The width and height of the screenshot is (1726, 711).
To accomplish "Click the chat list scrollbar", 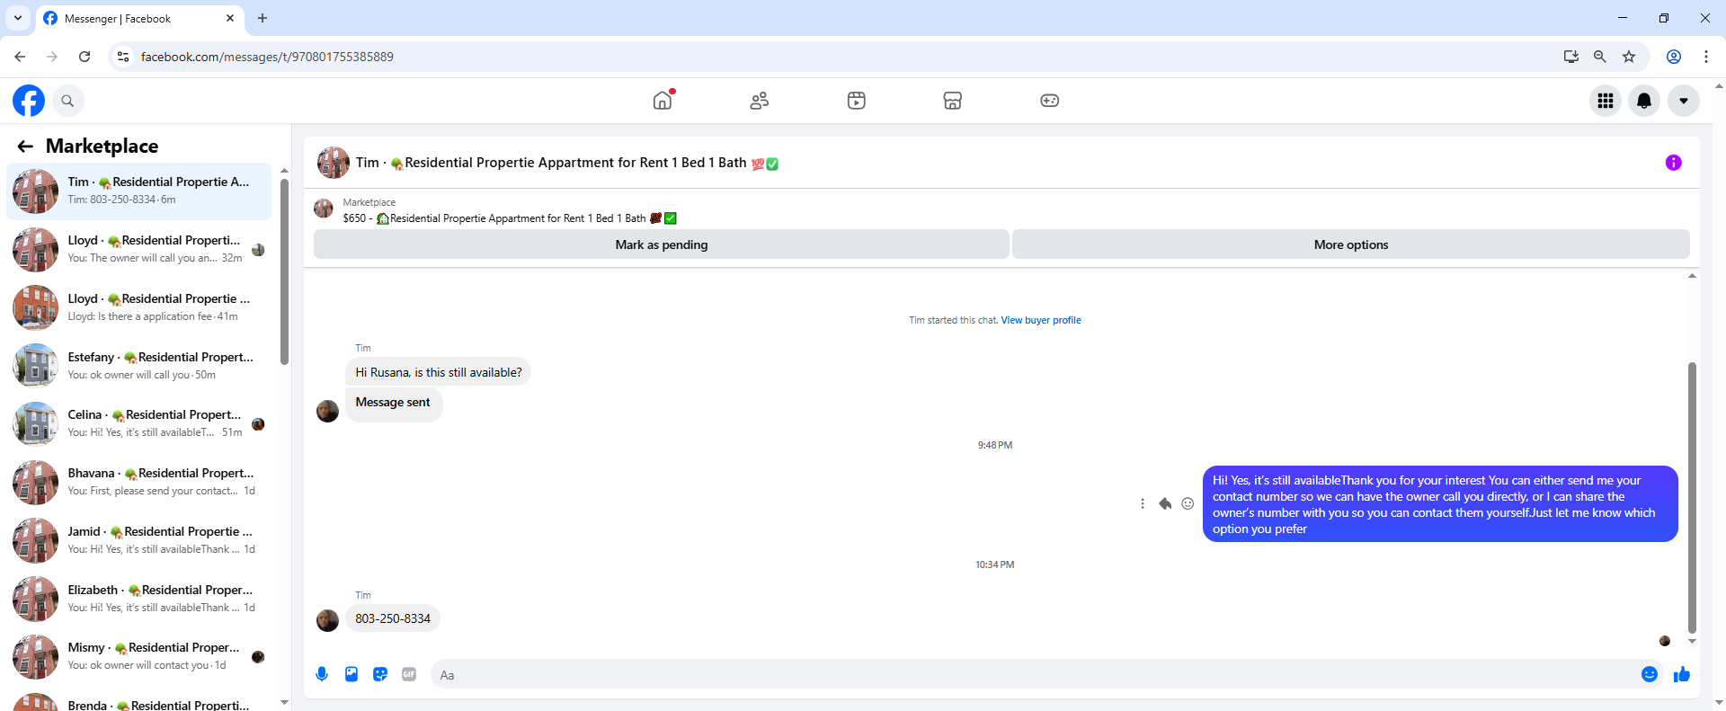I will (284, 271).
